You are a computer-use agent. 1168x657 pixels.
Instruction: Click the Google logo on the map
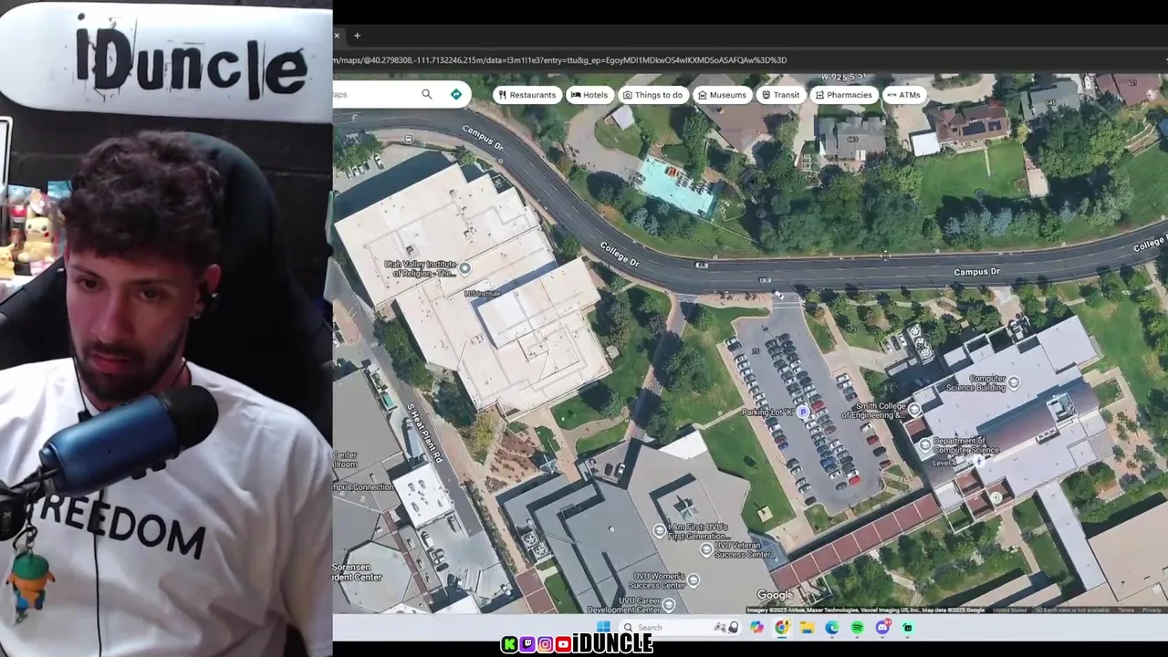click(x=775, y=596)
